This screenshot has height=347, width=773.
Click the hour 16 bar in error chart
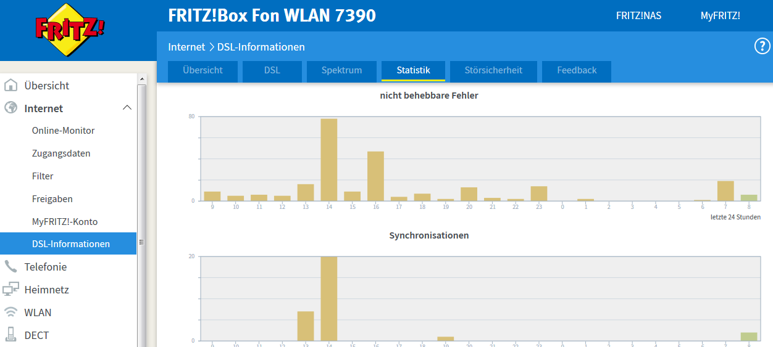coord(376,176)
